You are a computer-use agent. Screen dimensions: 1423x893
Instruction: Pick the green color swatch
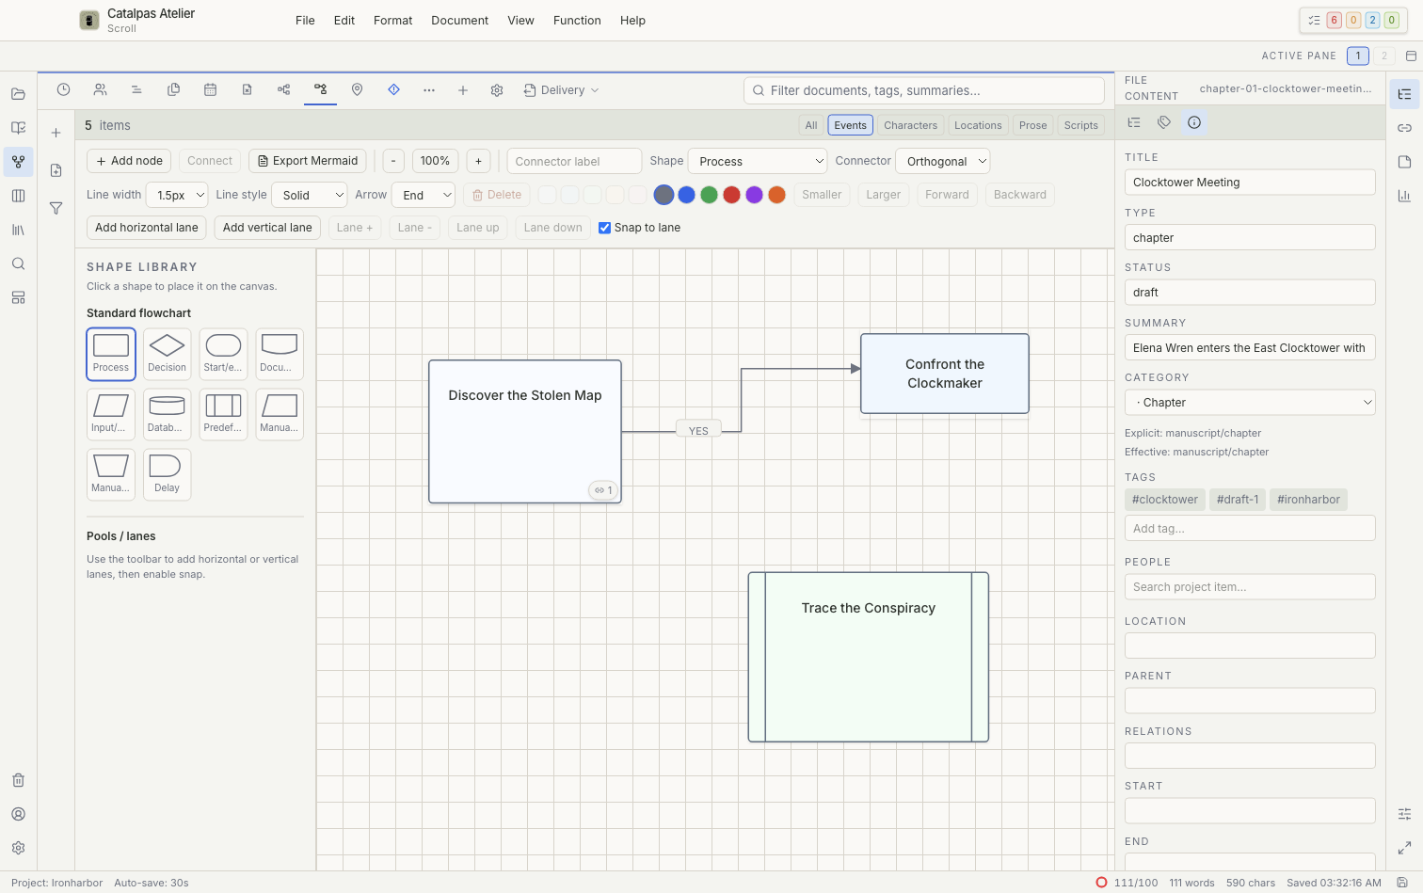click(x=709, y=195)
